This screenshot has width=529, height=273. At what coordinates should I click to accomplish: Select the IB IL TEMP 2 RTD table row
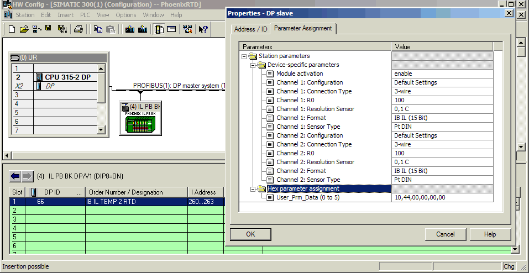click(x=117, y=202)
